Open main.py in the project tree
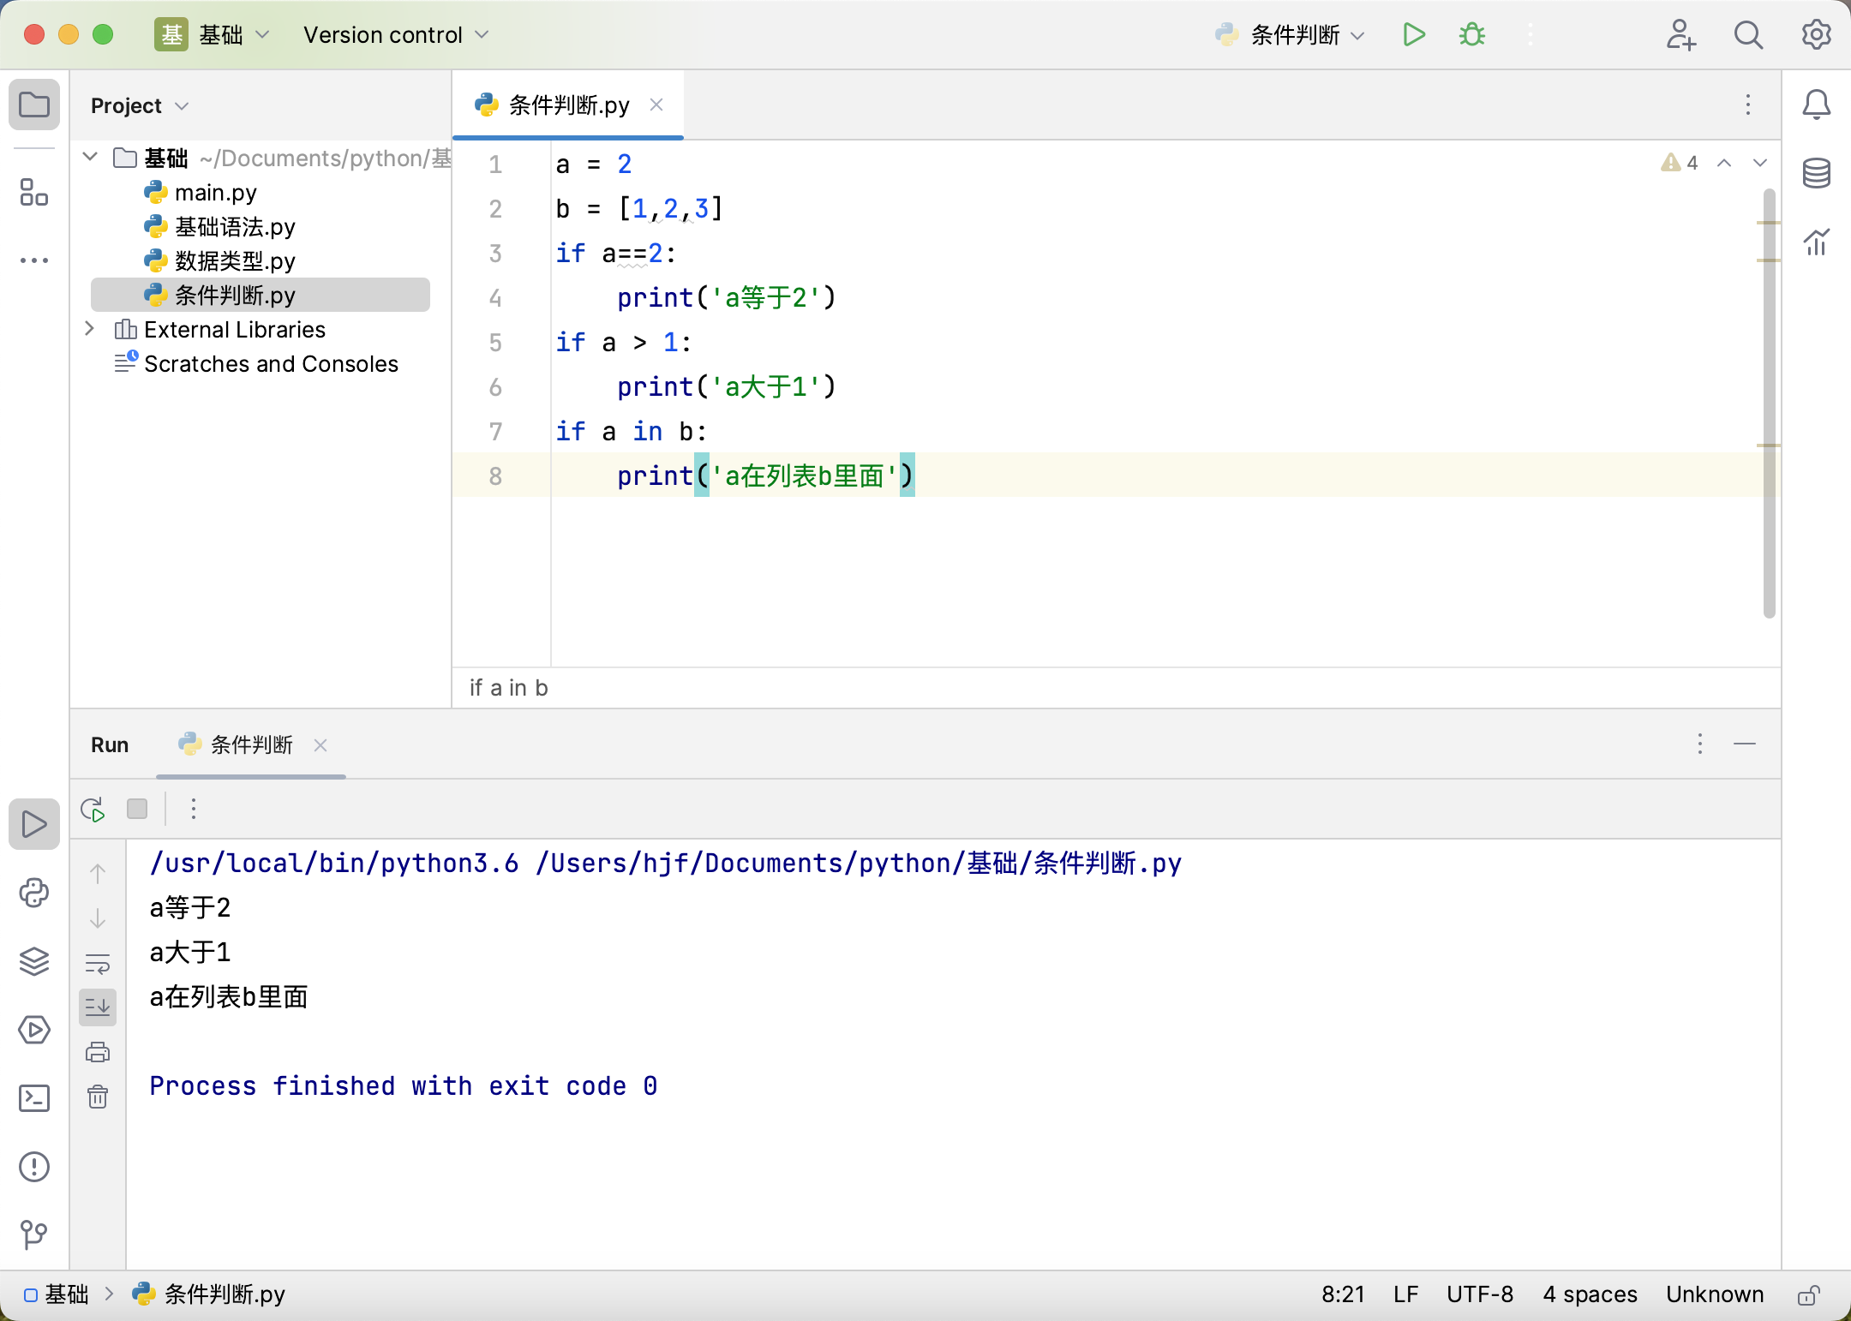1851x1321 pixels. 215,193
